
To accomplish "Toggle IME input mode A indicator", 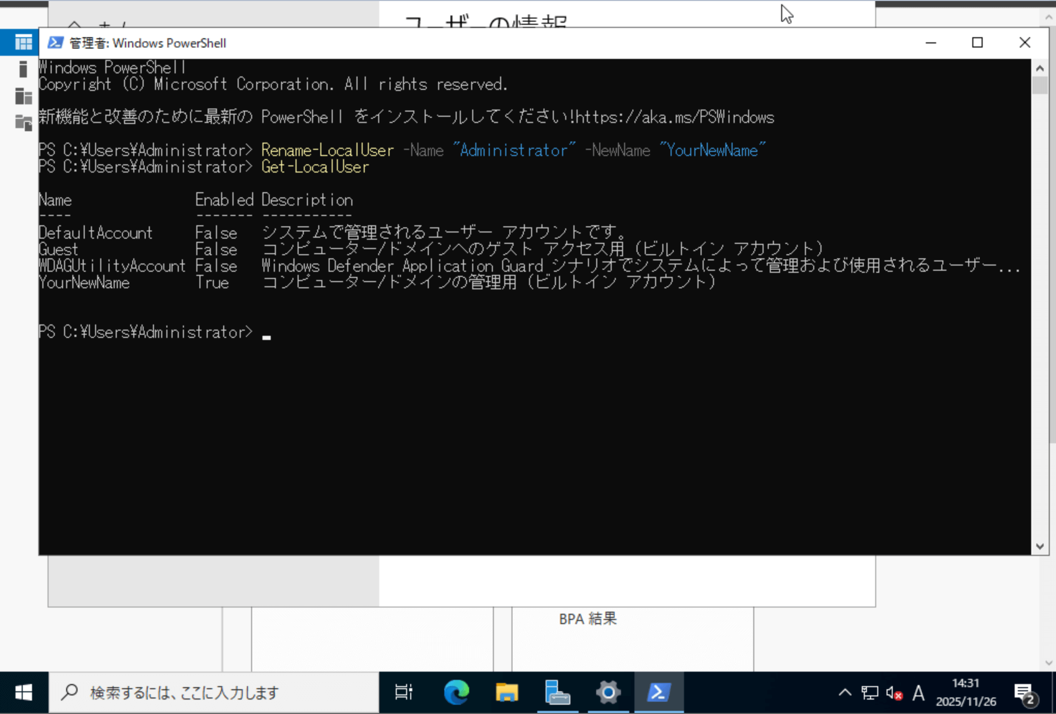I will [x=918, y=693].
